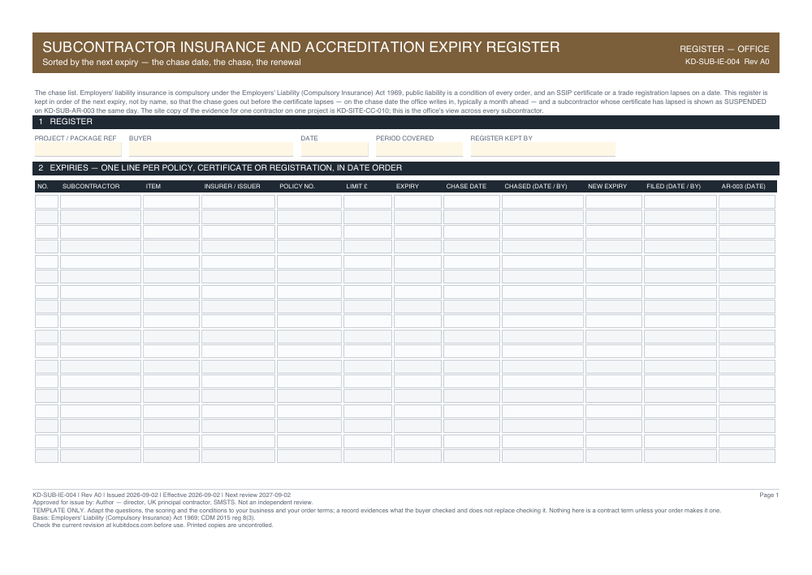Select the 'NO.' column header
This screenshot has height=575, width=812.
(x=42, y=187)
